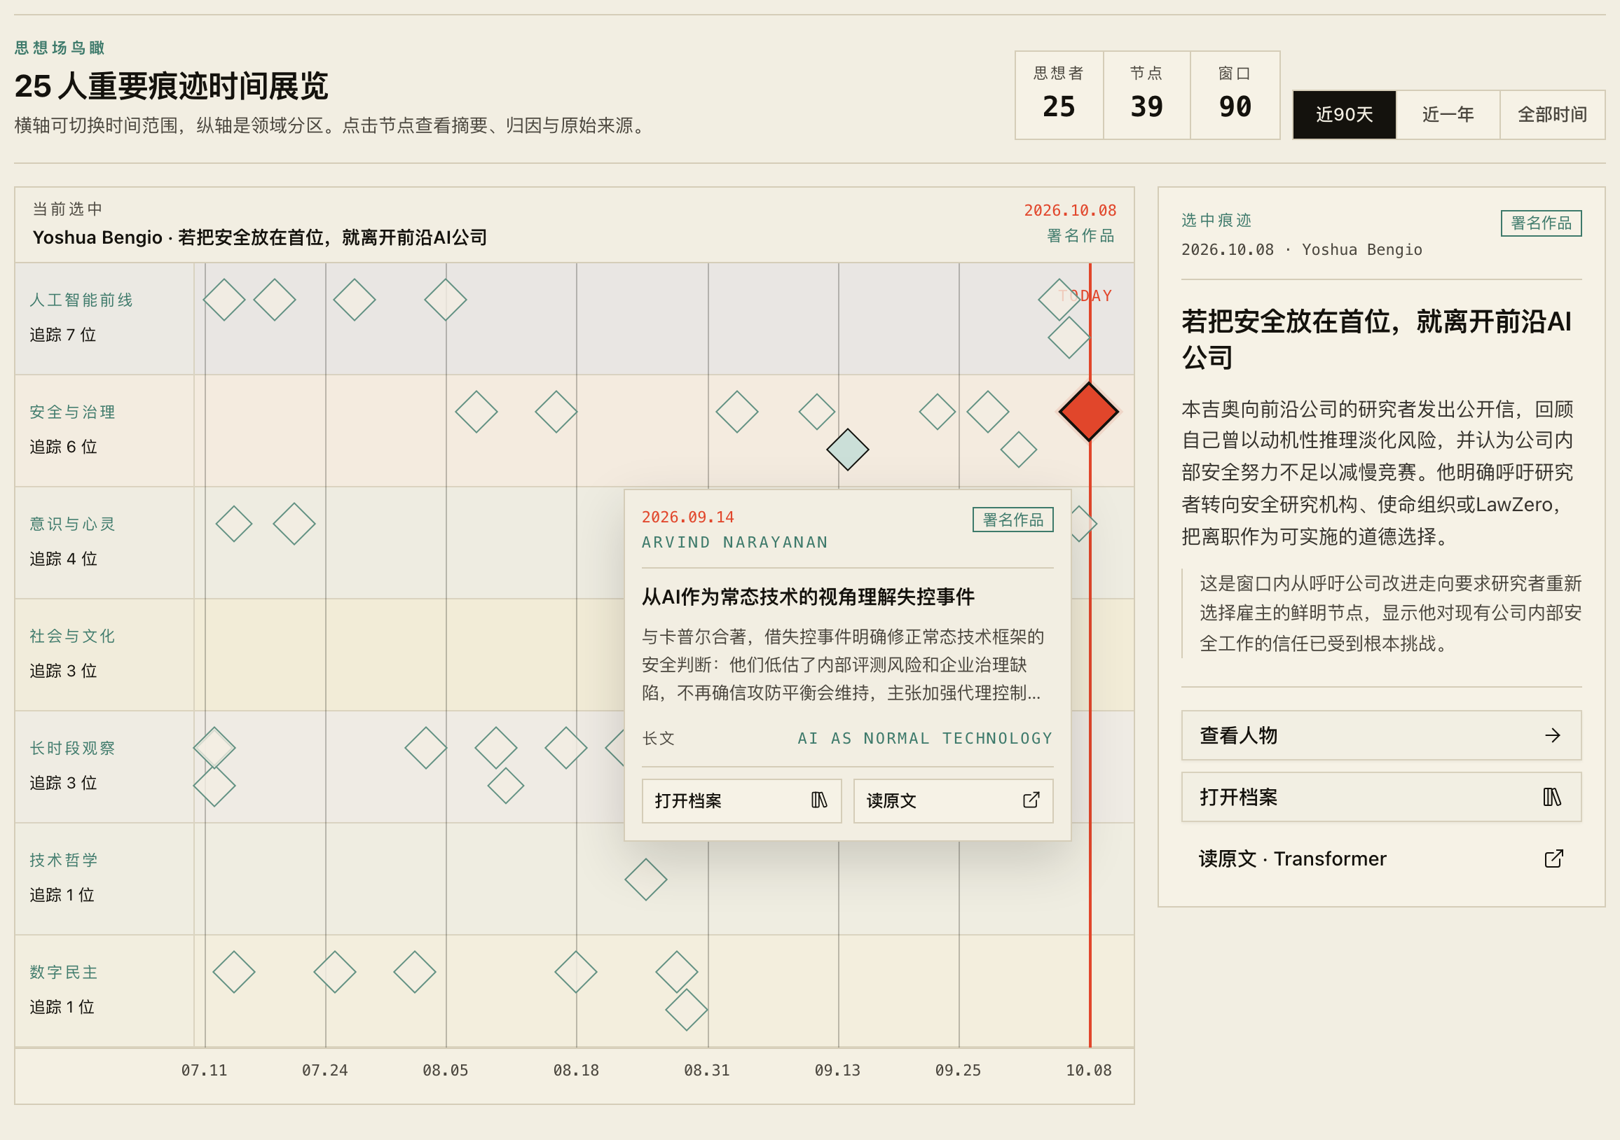1620x1140 pixels.
Task: Select the teal filled diamond in 安全与治理
Action: (x=847, y=450)
